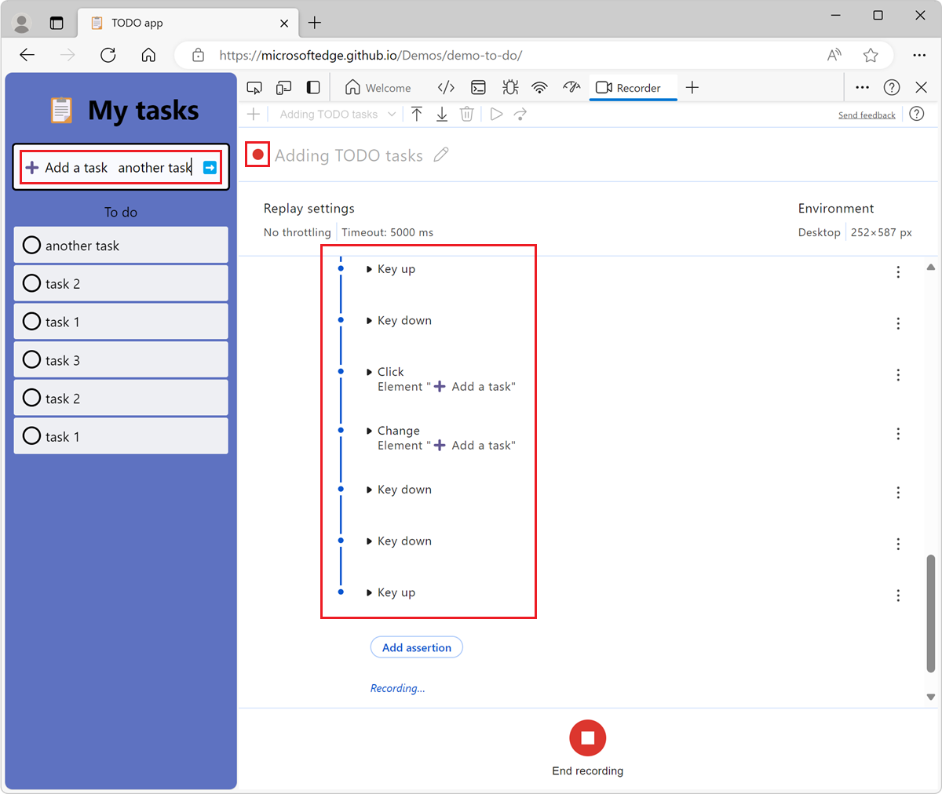
Task: Open the 'Adding TODO tasks' recording dropdown
Action: 336,114
